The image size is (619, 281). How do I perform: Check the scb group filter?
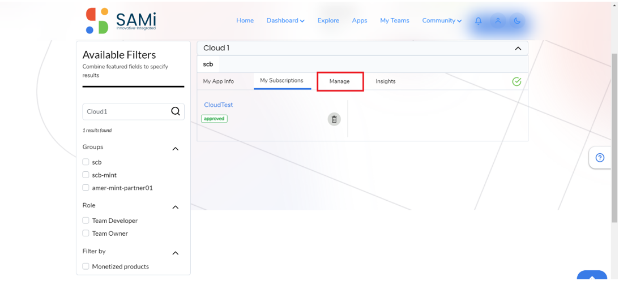(86, 162)
